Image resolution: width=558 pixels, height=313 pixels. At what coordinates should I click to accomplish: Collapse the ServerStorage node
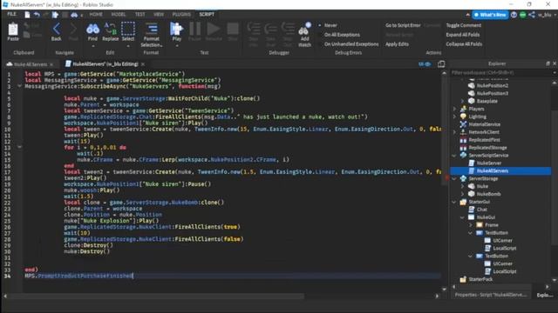click(x=454, y=178)
